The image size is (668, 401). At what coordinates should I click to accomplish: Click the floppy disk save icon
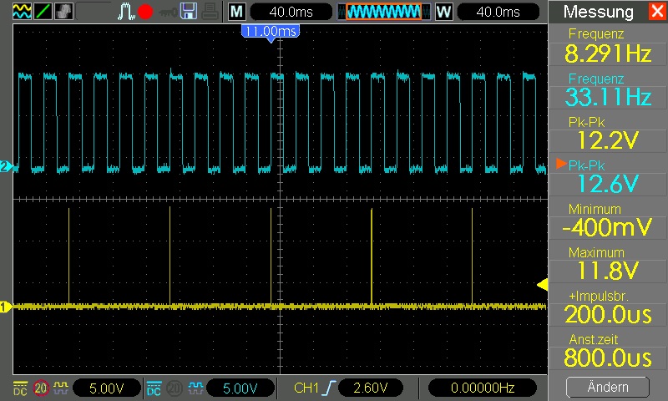click(189, 12)
